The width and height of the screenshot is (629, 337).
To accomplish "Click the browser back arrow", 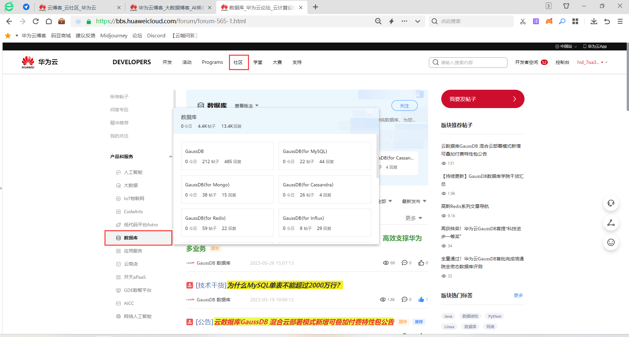I will (9, 21).
